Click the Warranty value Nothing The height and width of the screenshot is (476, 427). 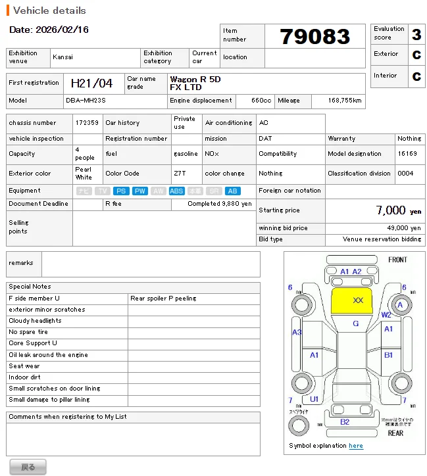409,139
